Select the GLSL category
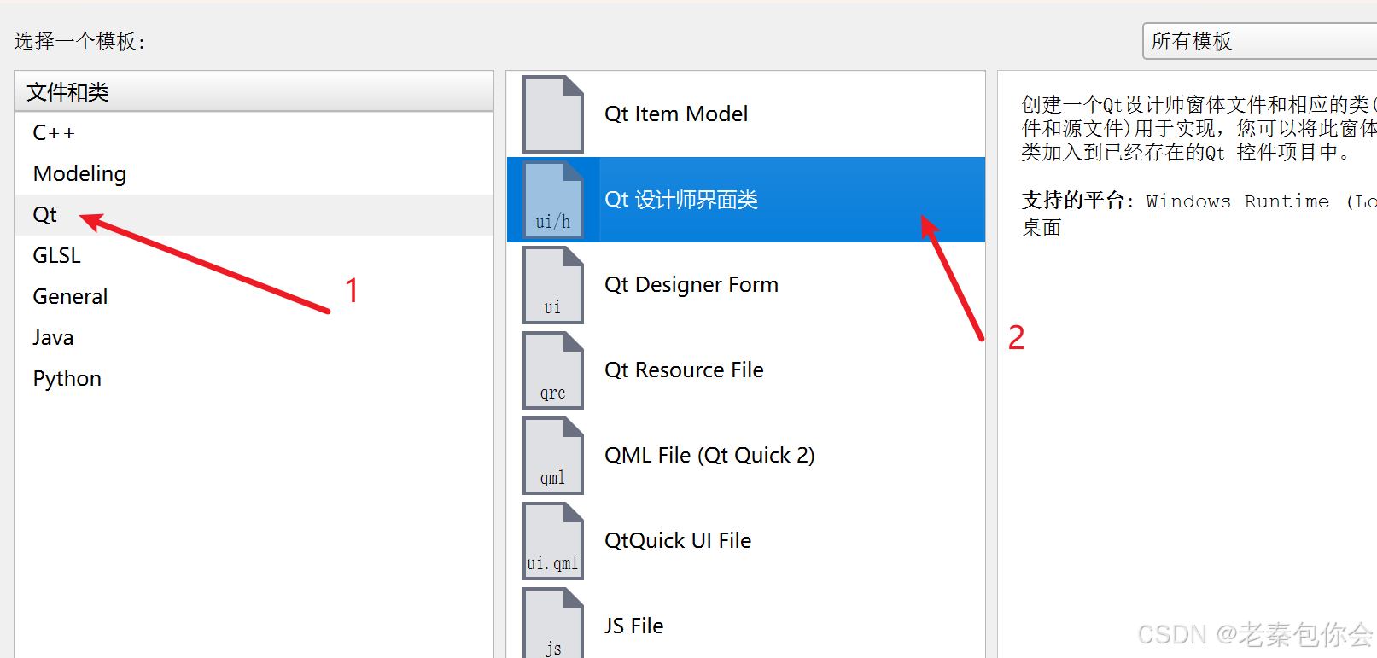Image resolution: width=1377 pixels, height=658 pixels. point(254,255)
